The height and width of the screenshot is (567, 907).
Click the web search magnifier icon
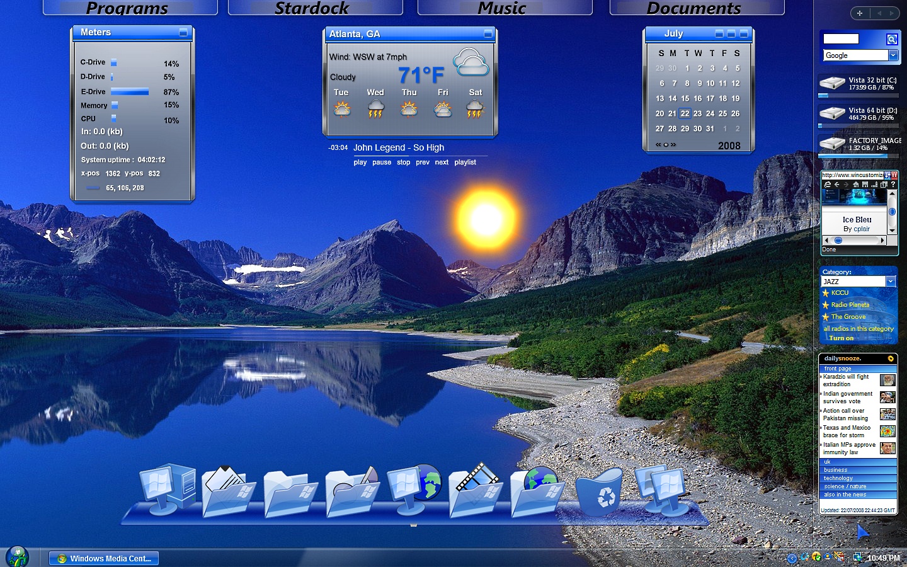pyautogui.click(x=892, y=40)
